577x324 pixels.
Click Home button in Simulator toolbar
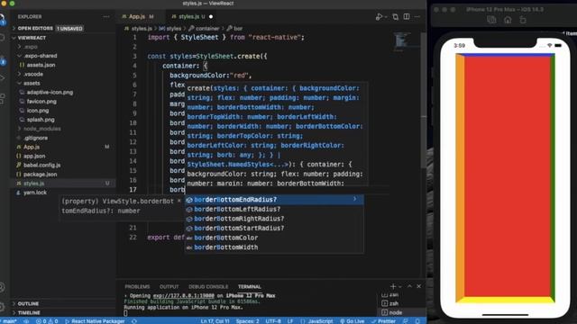[508, 20]
